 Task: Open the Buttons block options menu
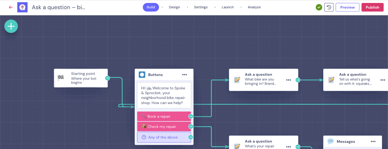click(185, 75)
